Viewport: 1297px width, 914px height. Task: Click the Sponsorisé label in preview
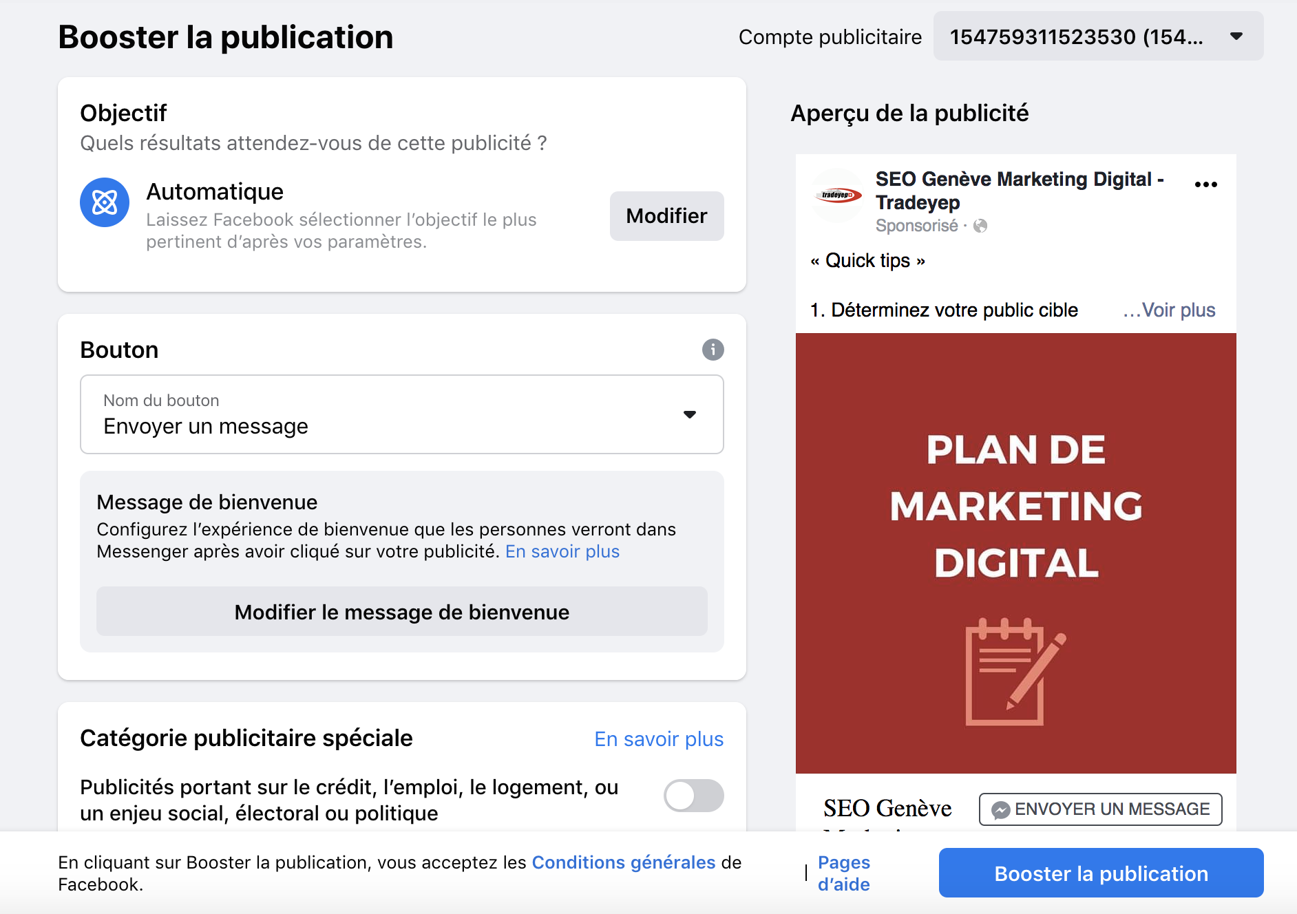tap(916, 226)
